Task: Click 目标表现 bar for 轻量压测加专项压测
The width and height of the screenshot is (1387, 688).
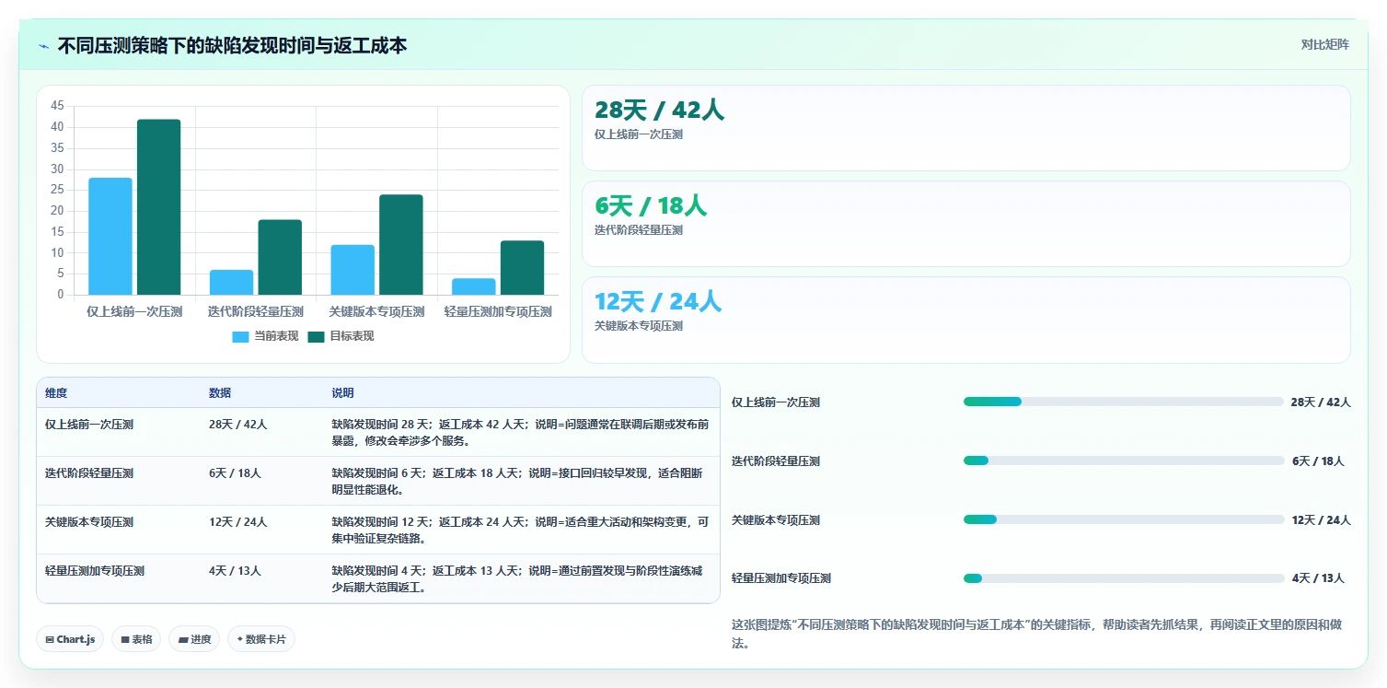Action: (x=523, y=268)
